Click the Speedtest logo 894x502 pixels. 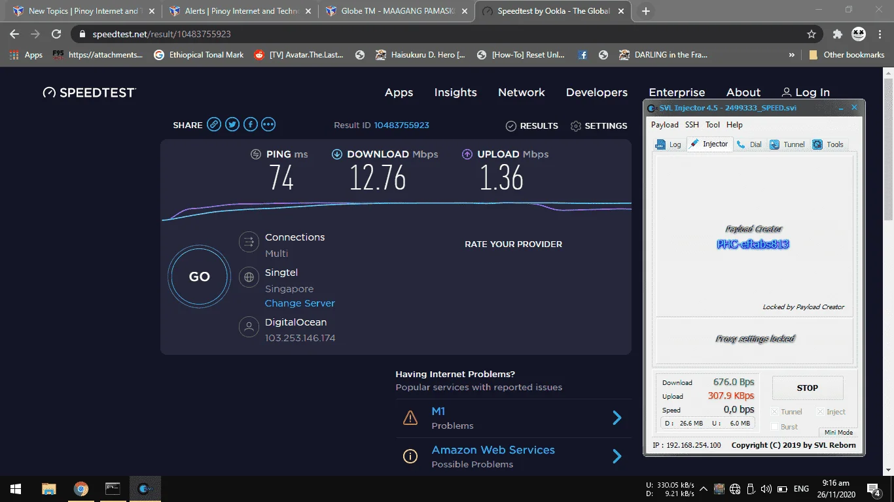pyautogui.click(x=90, y=93)
